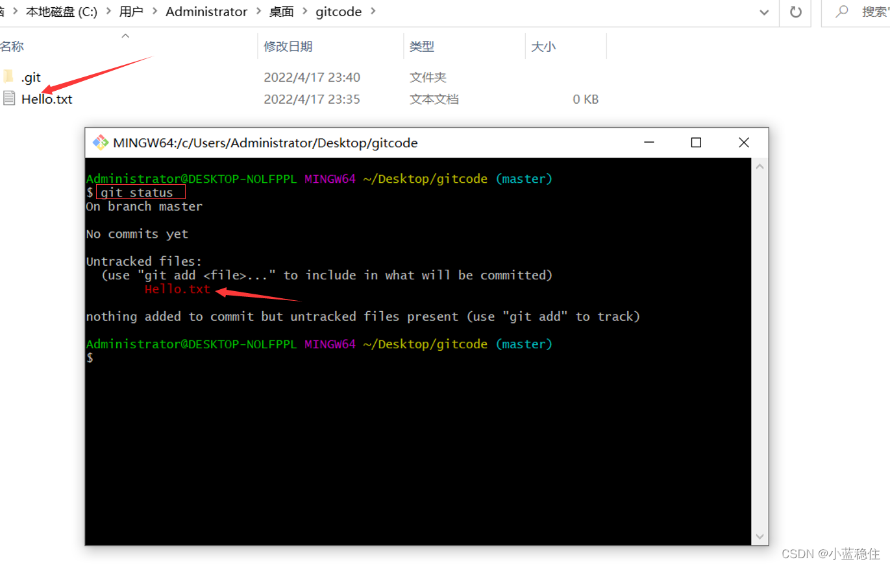Click "No commits yet" terminal line
The height and width of the screenshot is (566, 890).
coord(137,234)
